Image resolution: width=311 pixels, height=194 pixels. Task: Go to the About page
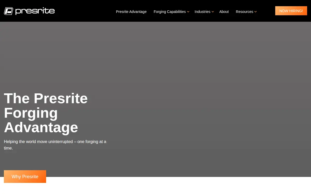[x=224, y=12]
